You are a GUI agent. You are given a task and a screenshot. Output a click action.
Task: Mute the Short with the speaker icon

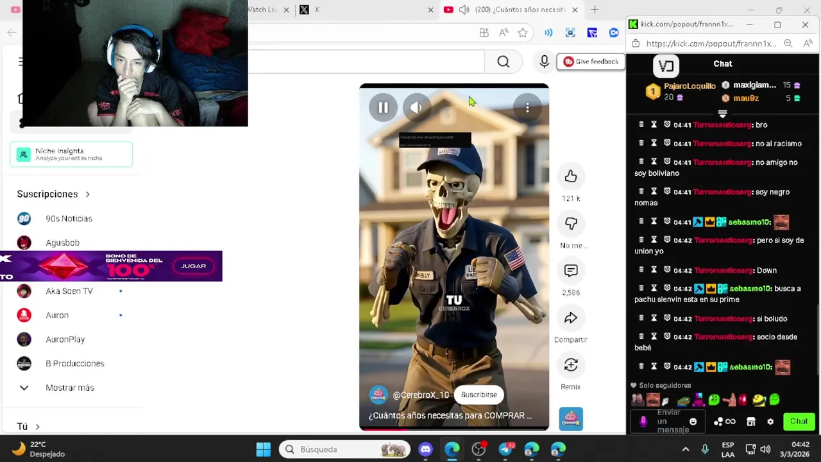pos(416,108)
